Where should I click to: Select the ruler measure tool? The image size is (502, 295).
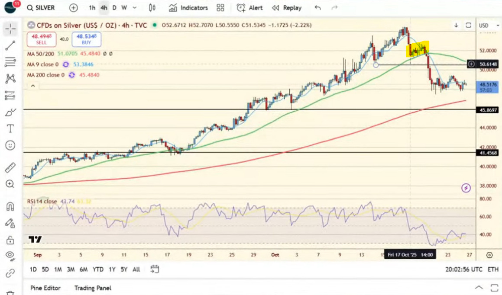(10, 167)
